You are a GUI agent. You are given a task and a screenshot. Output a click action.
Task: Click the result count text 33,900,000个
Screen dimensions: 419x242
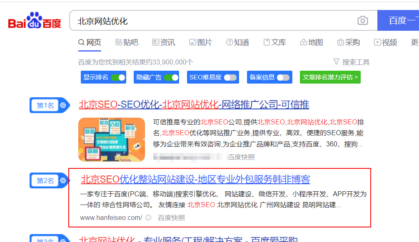tap(172, 62)
